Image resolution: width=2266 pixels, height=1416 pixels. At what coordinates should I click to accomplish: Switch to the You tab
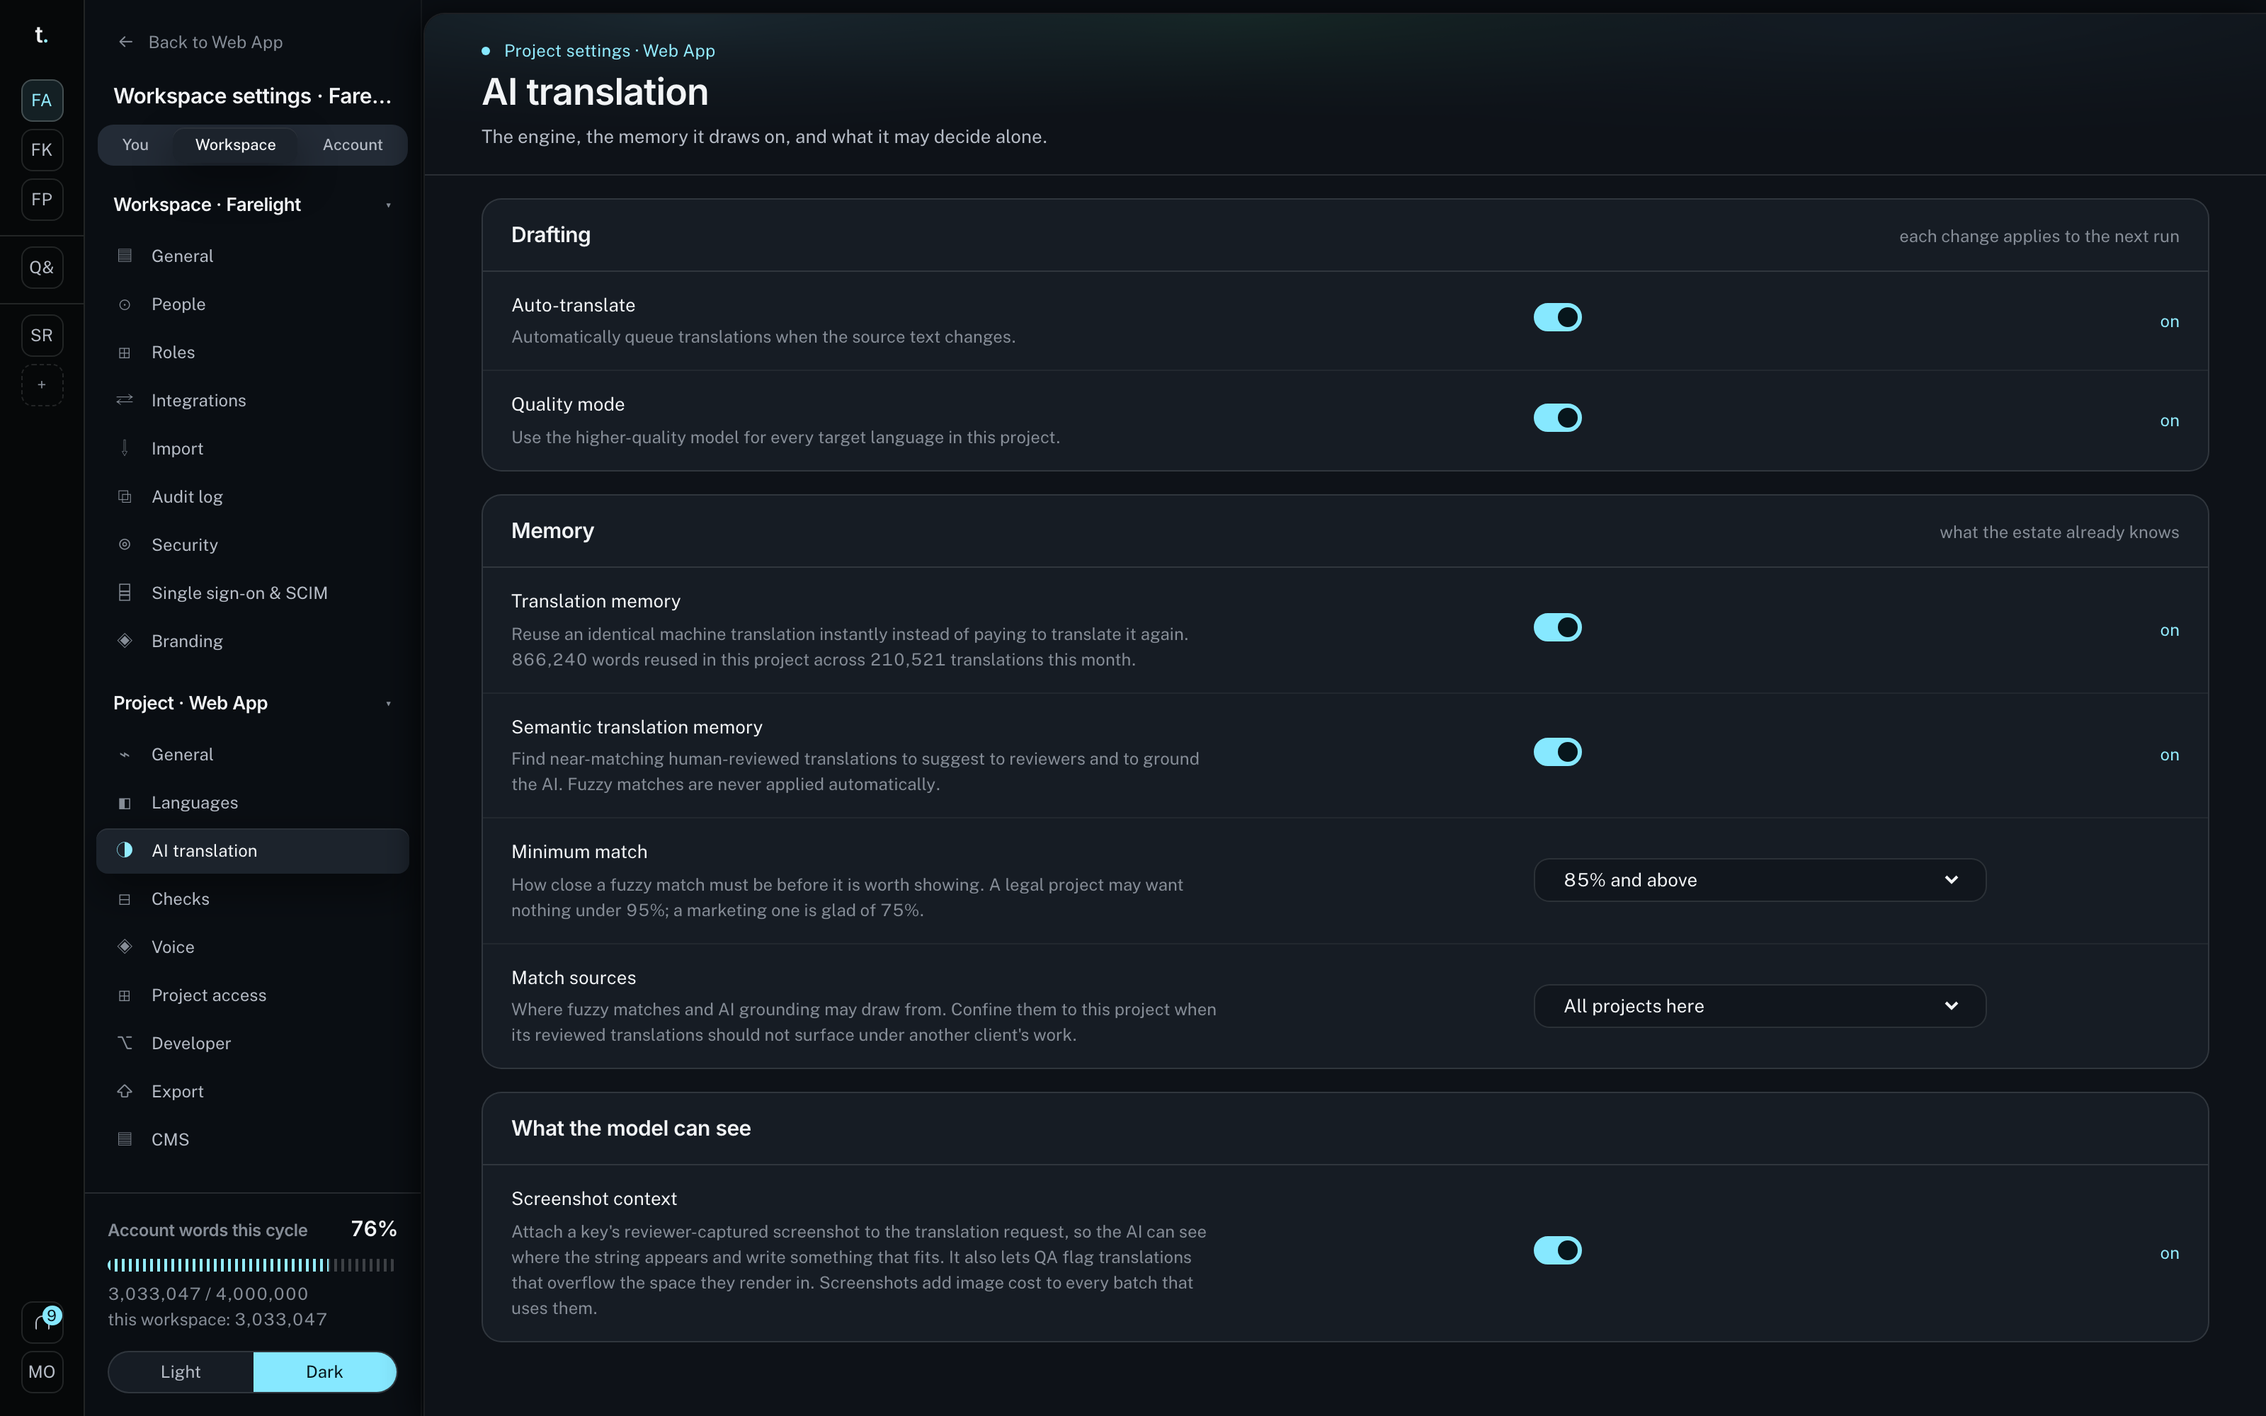(136, 145)
